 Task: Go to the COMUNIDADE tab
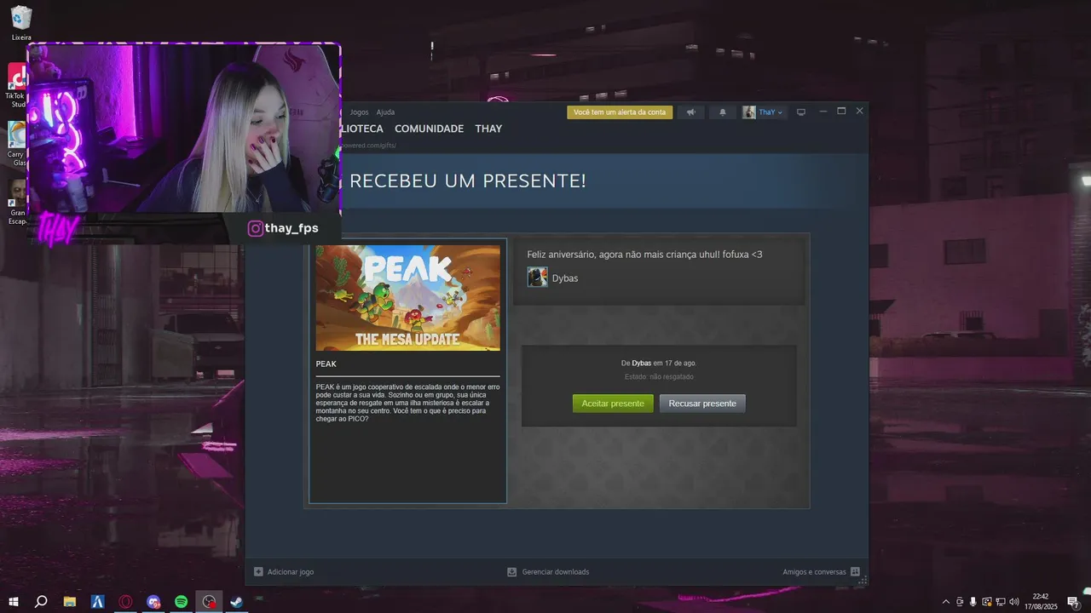(429, 129)
